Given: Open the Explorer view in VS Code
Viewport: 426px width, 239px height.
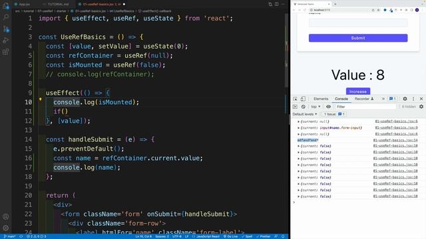Looking at the screenshot, I should coord(6,6).
